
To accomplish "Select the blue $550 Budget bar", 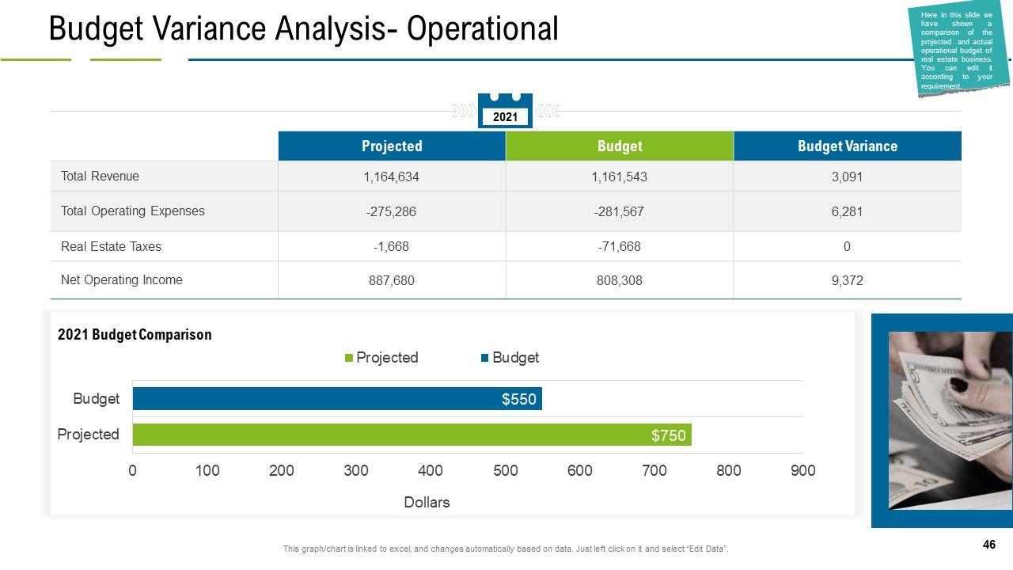I will (x=337, y=398).
